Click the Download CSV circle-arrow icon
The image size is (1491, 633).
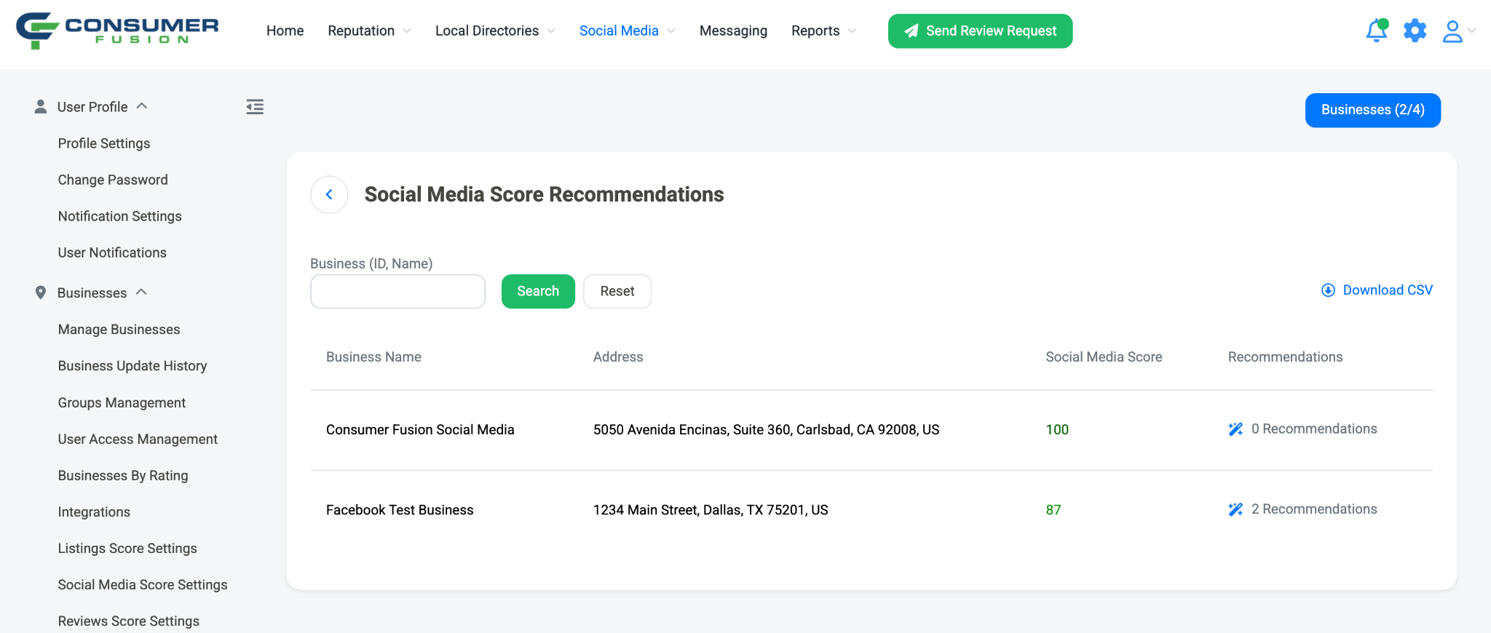pos(1328,290)
